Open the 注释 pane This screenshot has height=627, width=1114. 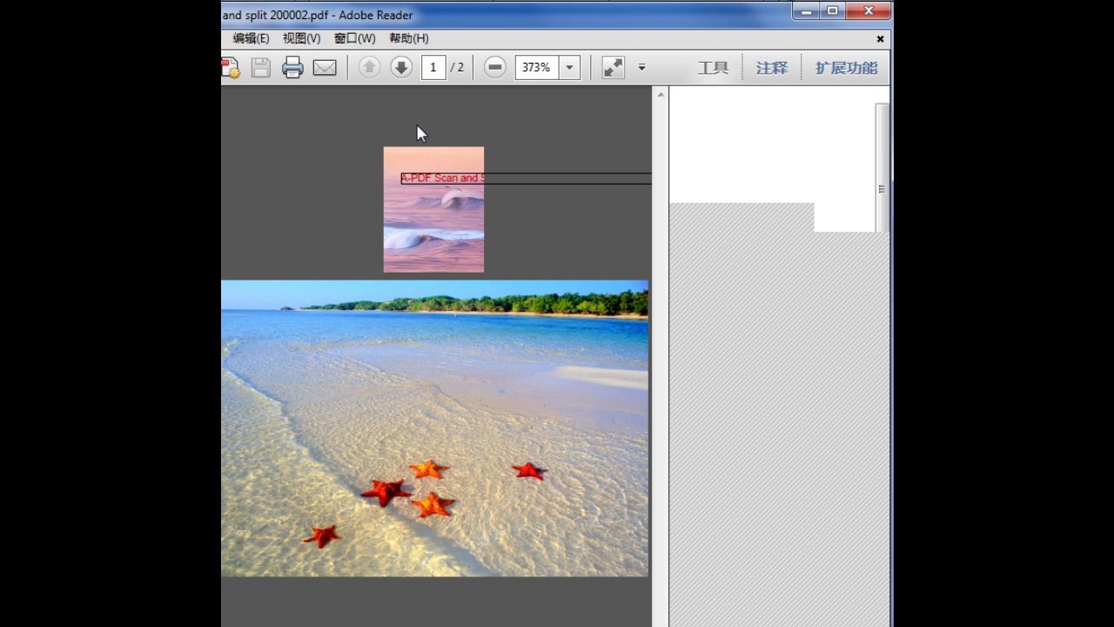tap(772, 68)
